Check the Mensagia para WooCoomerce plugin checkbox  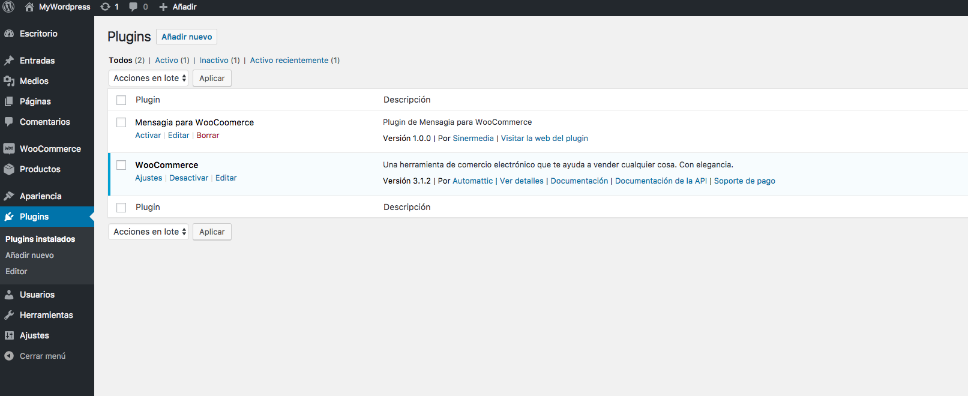coord(121,122)
